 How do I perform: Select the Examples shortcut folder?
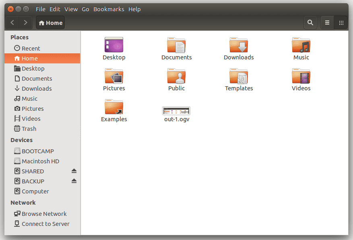114,107
